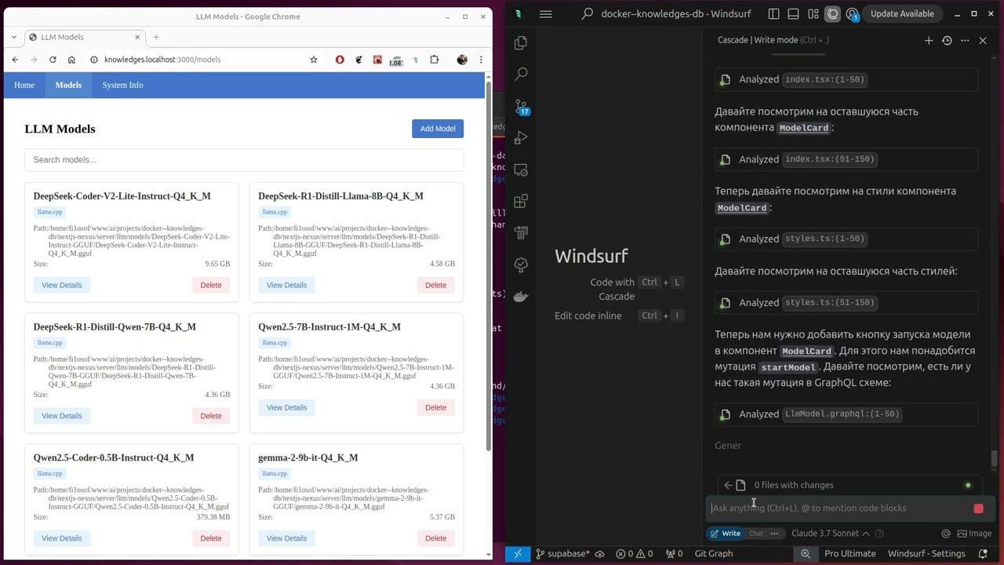This screenshot has height=565, width=1004.
Task: Open the Chrome extensions puzzle icon
Action: [434, 60]
